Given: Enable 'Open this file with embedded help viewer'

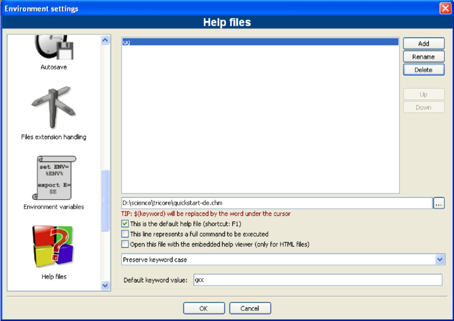Looking at the screenshot, I should [x=125, y=244].
